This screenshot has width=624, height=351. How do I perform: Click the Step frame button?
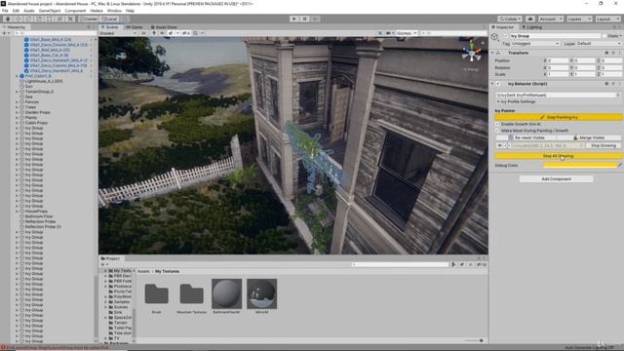point(315,19)
